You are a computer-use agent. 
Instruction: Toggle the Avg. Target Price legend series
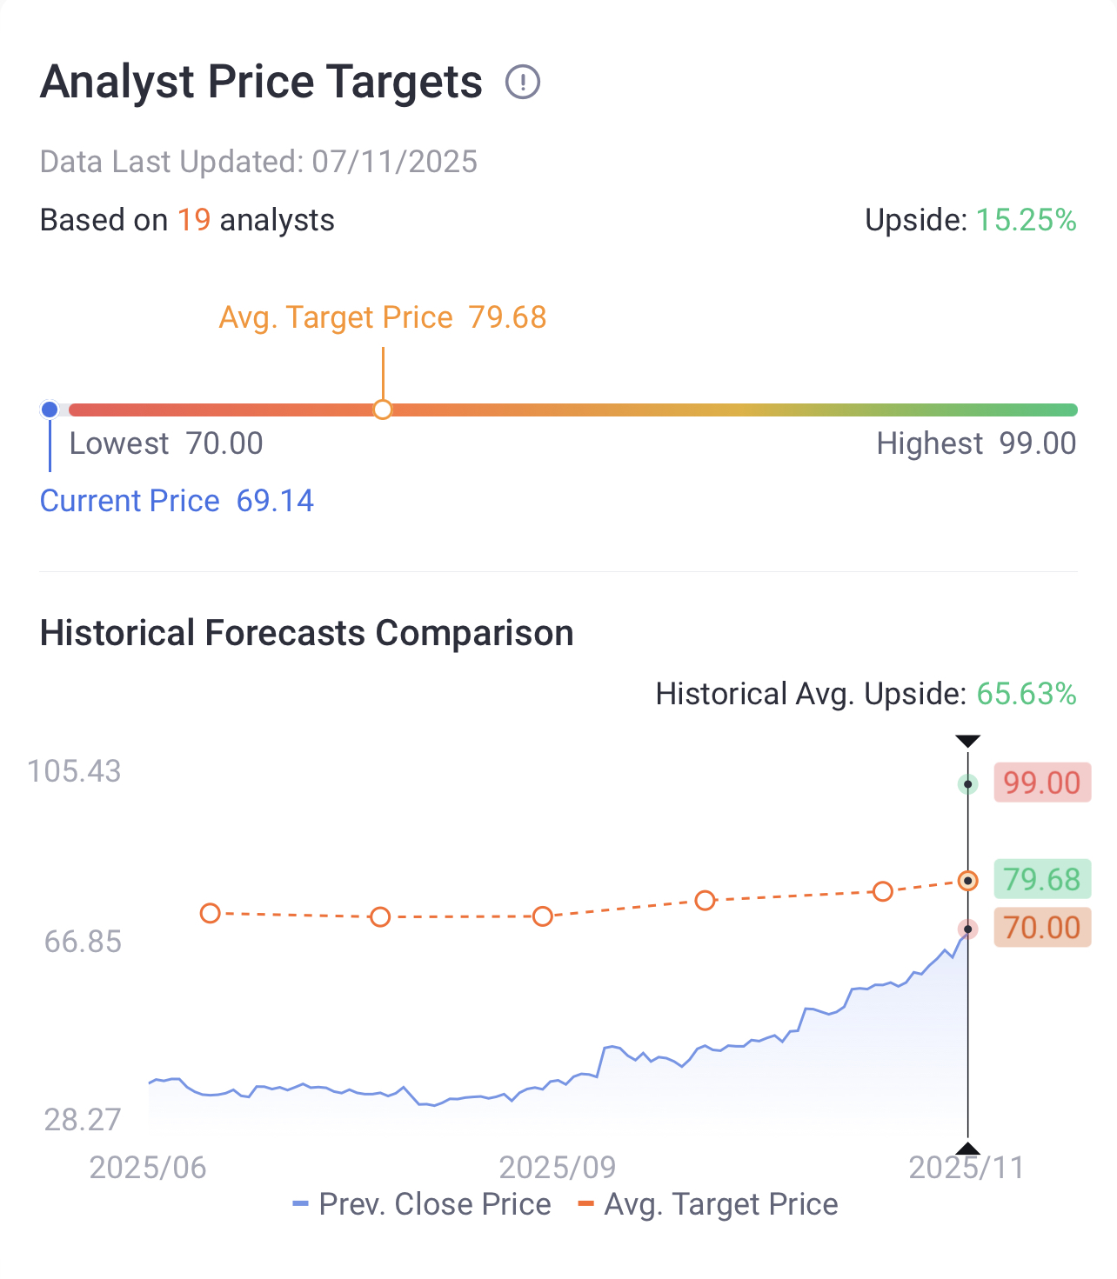coord(708,1204)
